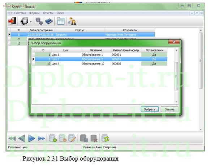Image resolution: width=211 pixels, height=166 pixels.
Task: Click the Отмена button
Action: [x=169, y=109]
